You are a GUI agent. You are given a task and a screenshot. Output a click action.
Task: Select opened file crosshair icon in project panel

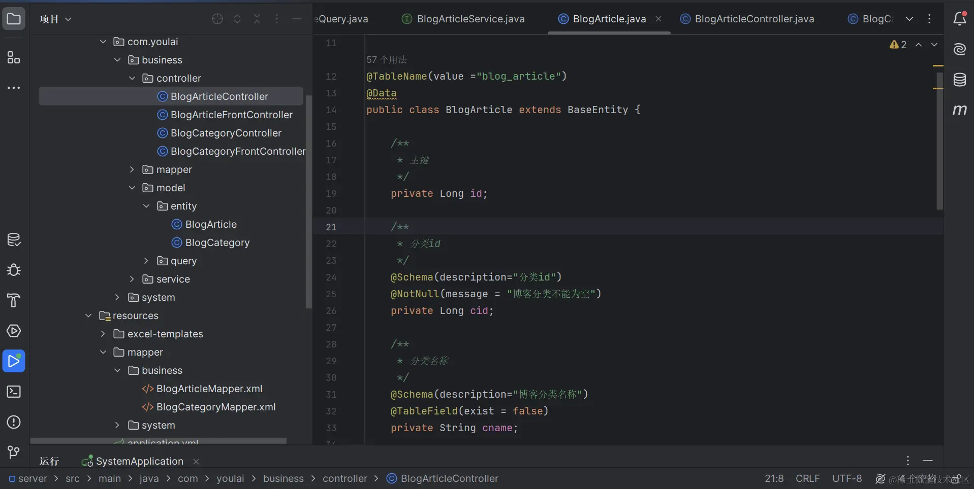click(x=217, y=19)
